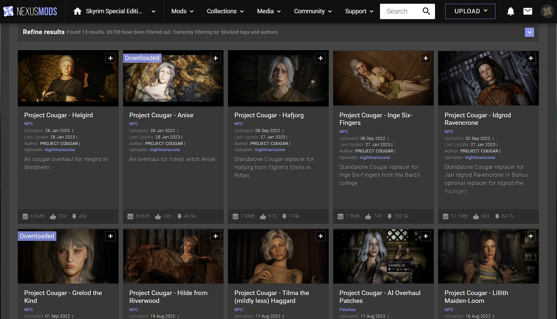Click the home icon beside Skyrim Special Edition
The height and width of the screenshot is (319, 557).
[78, 11]
